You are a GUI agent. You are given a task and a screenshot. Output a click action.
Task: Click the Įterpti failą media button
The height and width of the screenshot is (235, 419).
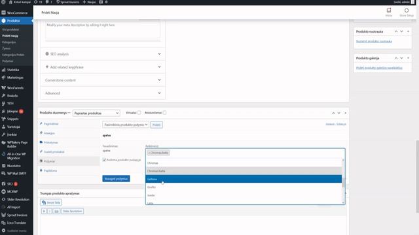(51, 202)
